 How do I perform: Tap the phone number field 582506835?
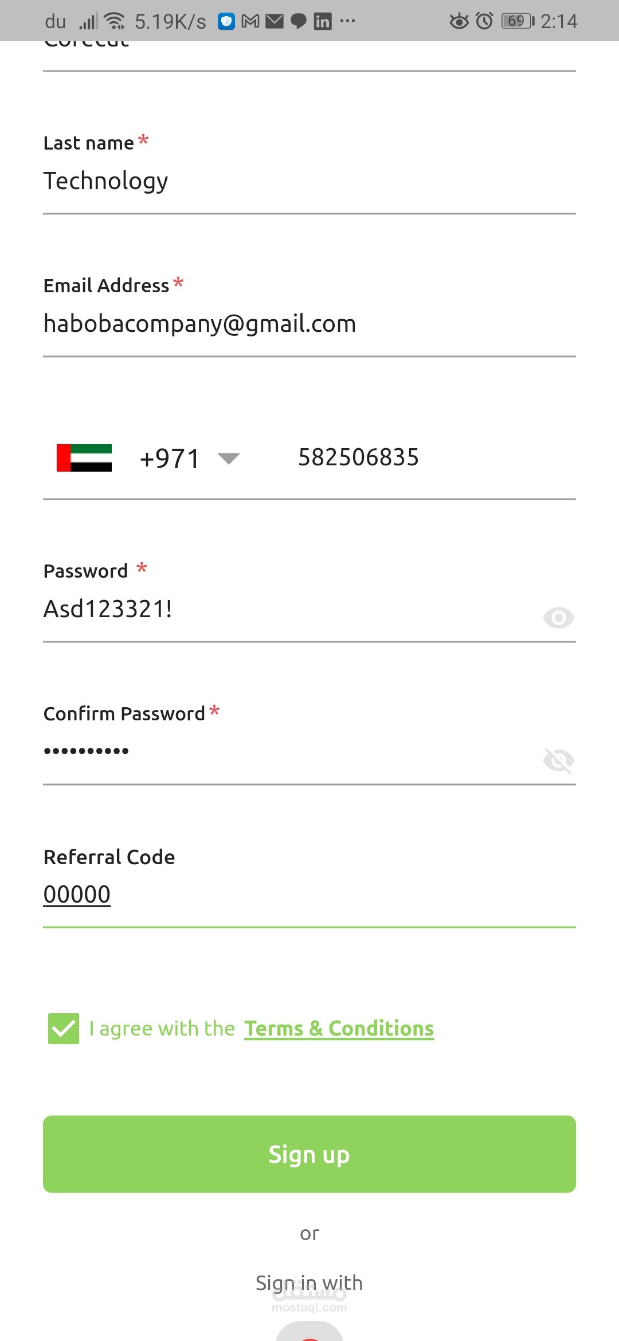401,458
